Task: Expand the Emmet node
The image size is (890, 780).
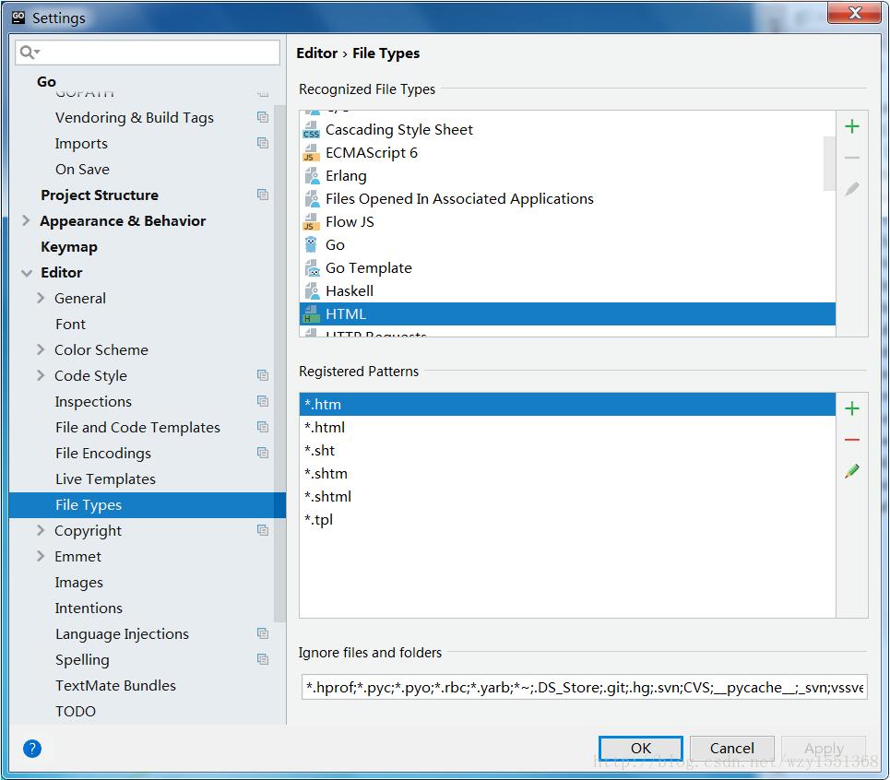Action: tap(41, 556)
